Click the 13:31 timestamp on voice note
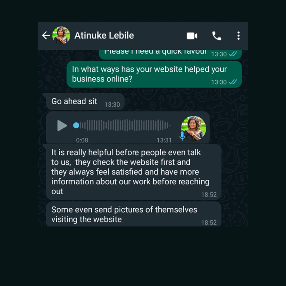286x286 pixels. (164, 140)
